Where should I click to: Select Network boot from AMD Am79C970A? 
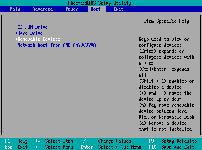point(56,45)
